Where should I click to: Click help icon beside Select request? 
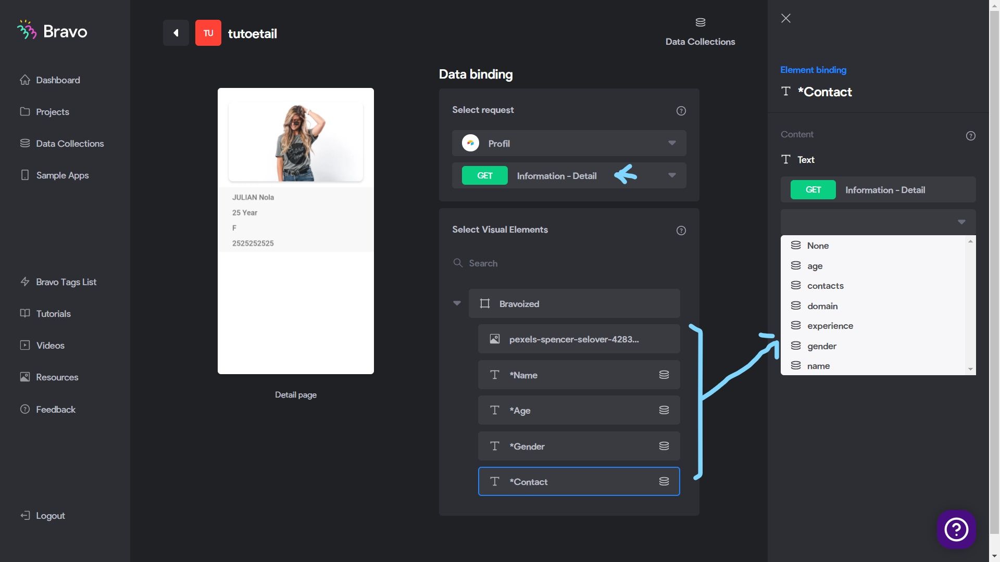(x=681, y=111)
